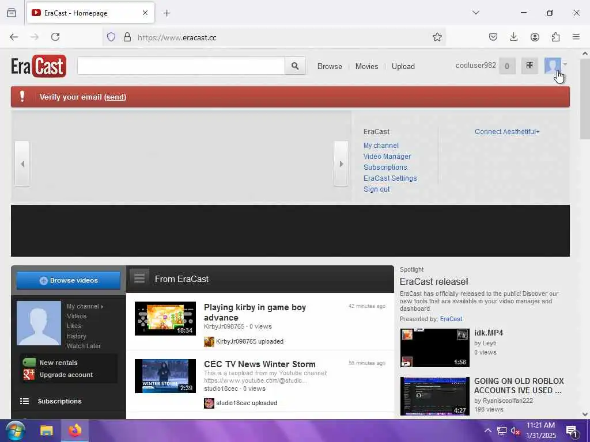Viewport: 590px width, 442px height.
Task: Click the Subscriptions list icon
Action: [24, 401]
